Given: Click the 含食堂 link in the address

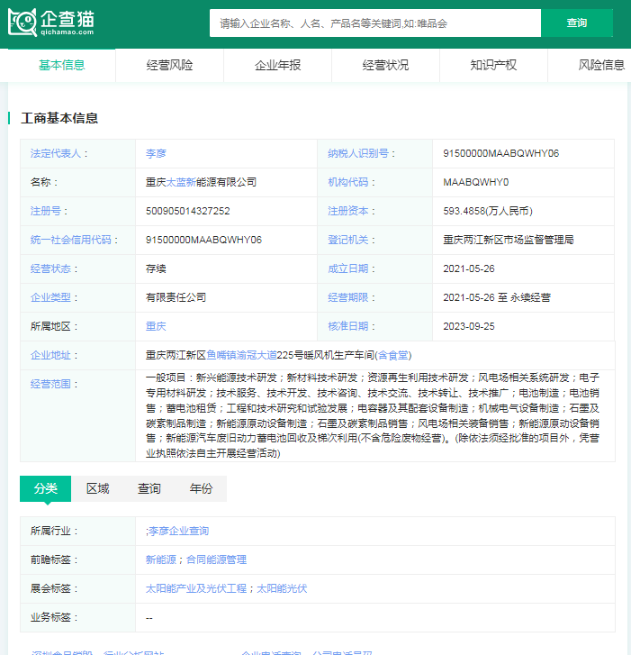Looking at the screenshot, I should (x=393, y=356).
